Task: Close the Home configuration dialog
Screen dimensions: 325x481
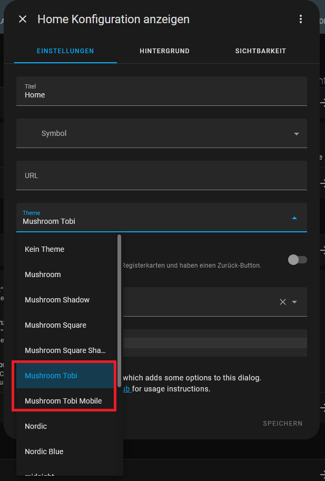Action: pyautogui.click(x=23, y=19)
